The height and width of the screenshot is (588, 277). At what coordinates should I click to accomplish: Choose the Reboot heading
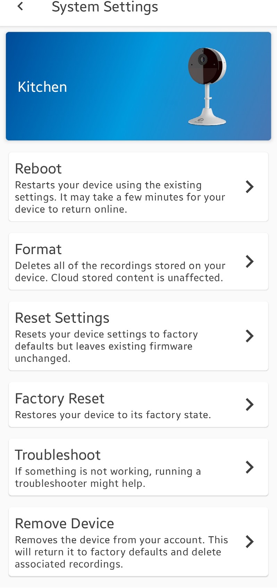click(38, 169)
